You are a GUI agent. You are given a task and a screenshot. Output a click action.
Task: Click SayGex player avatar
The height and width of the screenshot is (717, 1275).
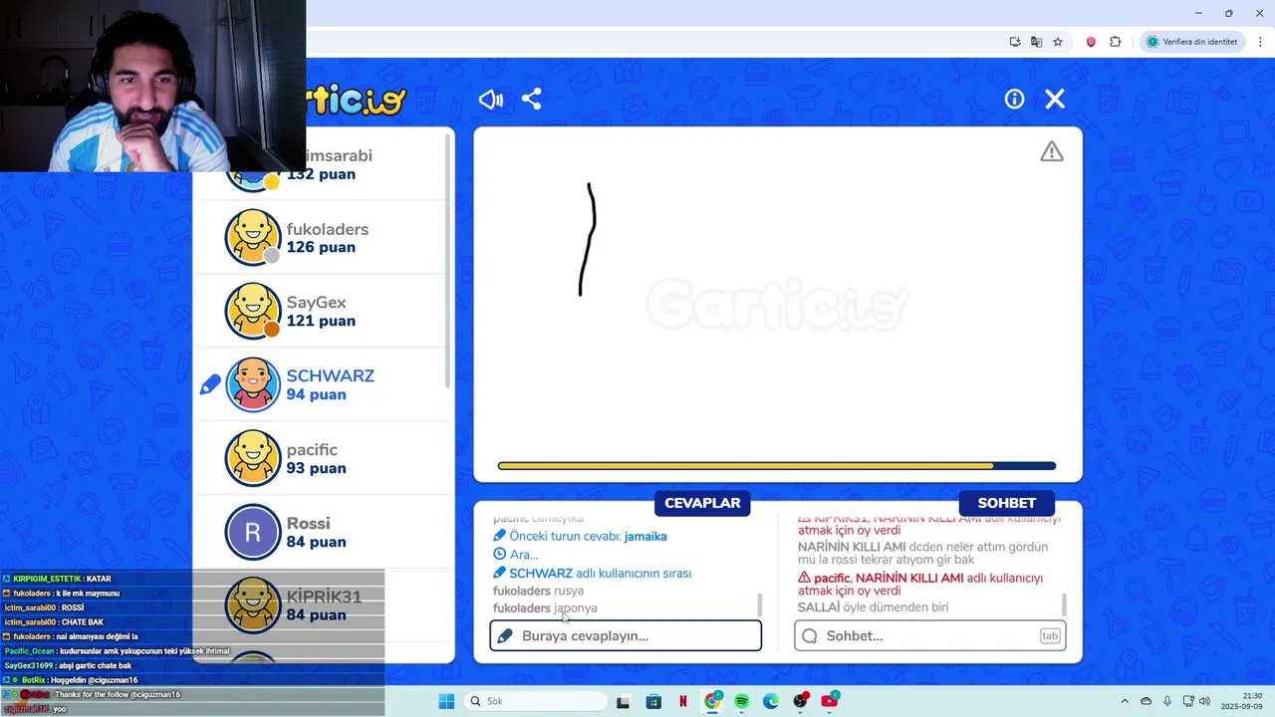pyautogui.click(x=253, y=311)
